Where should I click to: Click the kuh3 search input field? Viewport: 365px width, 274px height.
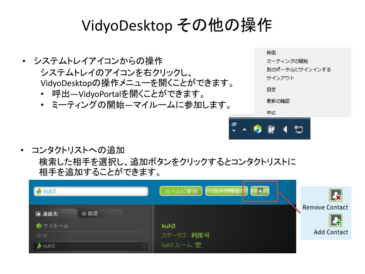pyautogui.click(x=91, y=191)
